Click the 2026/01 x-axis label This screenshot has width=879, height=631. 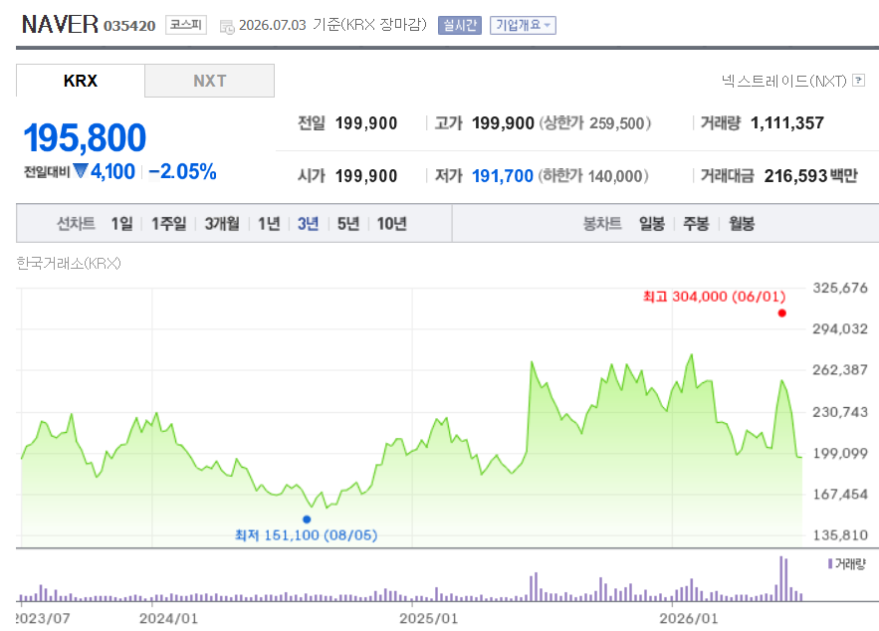(689, 619)
